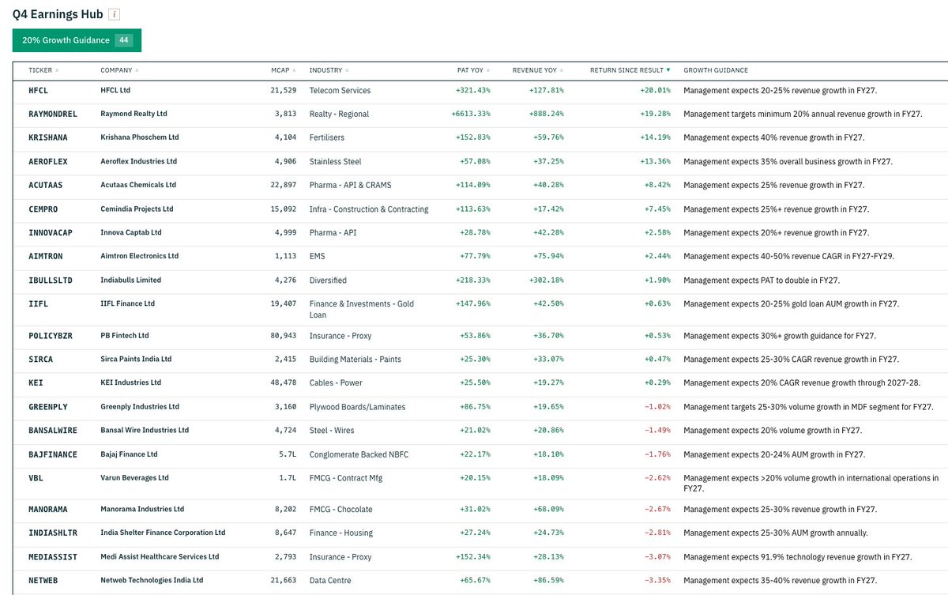Click company name Cemindia Projects Ltd

[x=137, y=209]
